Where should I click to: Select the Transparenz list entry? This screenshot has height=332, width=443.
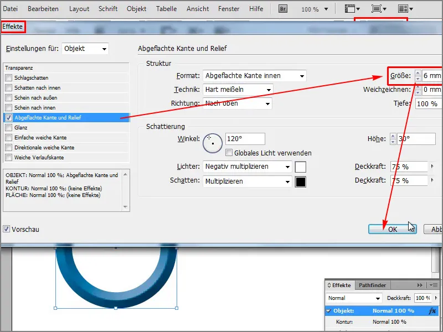(x=66, y=68)
